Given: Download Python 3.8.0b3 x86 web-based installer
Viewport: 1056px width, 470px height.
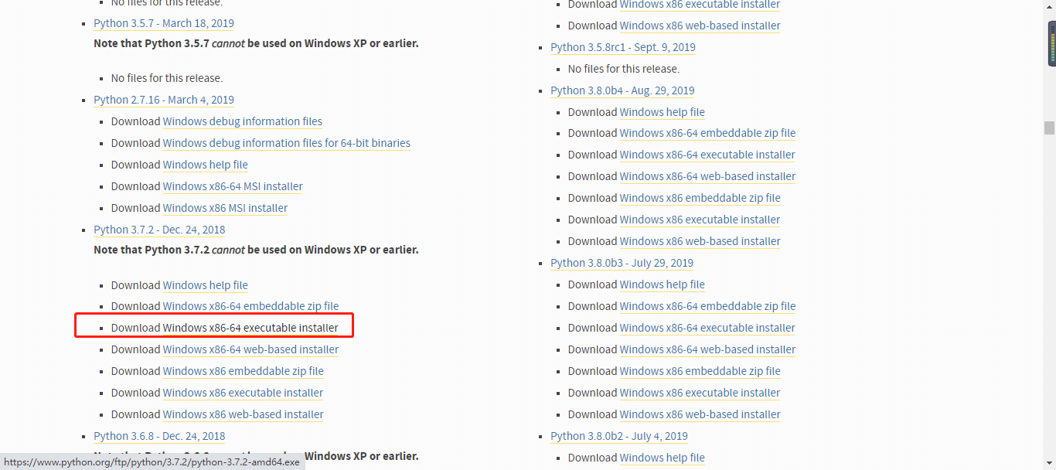Looking at the screenshot, I should pos(700,414).
